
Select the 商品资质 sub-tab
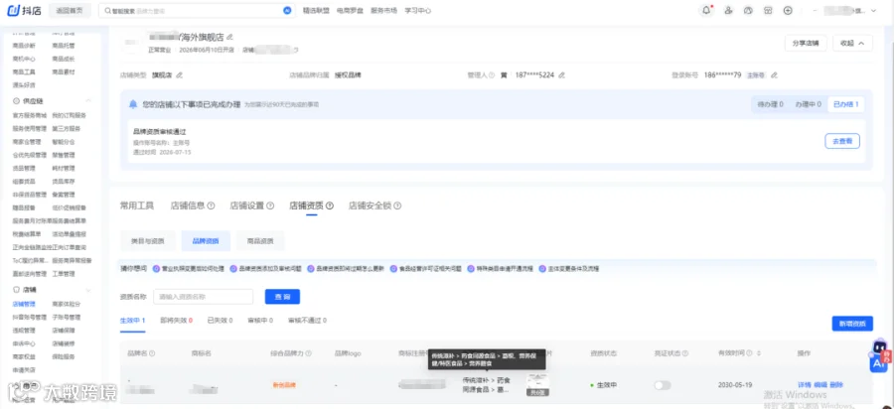(x=260, y=241)
